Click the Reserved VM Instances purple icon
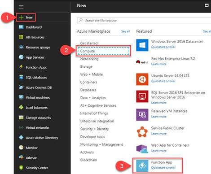The width and height of the screenshot is (211, 174). [142, 115]
